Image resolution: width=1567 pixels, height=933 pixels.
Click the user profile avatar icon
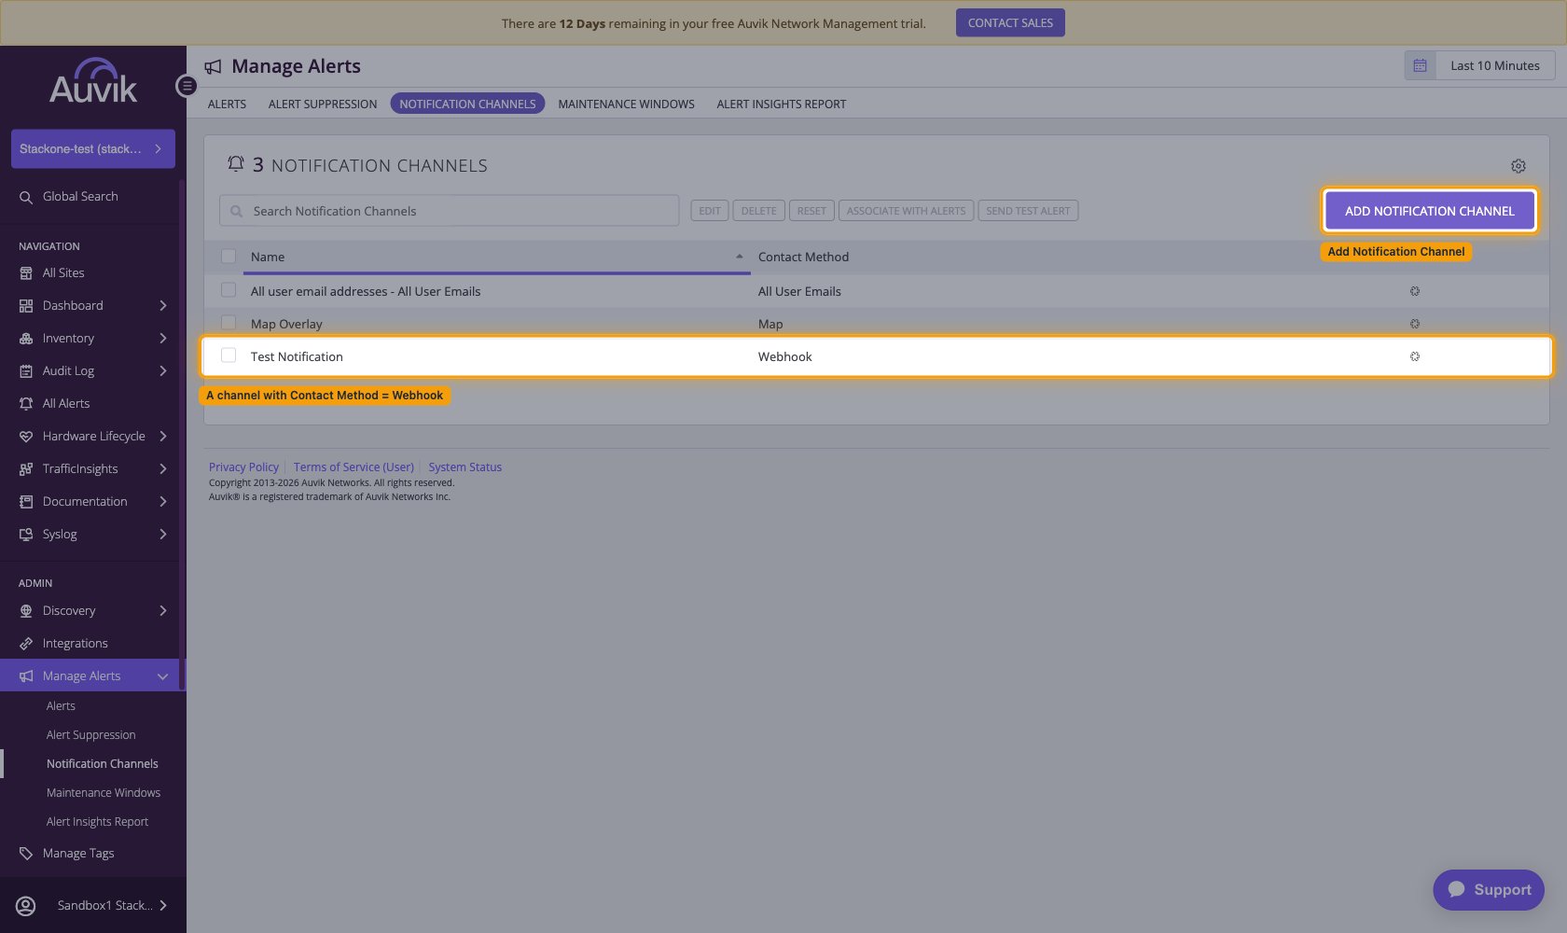[x=26, y=906]
